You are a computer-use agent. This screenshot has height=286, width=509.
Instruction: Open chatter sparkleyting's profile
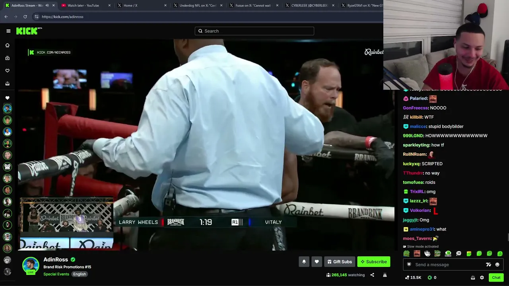click(416, 145)
